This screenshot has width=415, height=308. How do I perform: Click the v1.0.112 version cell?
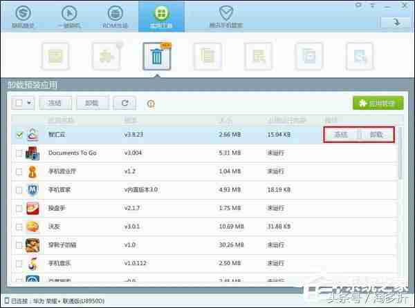(136, 263)
